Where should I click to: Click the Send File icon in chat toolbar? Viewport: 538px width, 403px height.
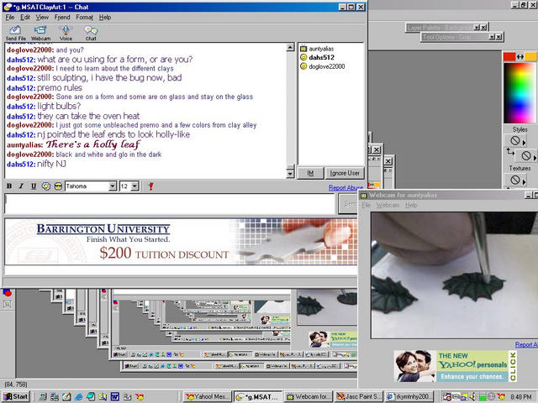point(15,33)
